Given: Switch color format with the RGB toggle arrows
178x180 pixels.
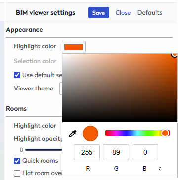Looking at the screenshot, I should [x=160, y=169].
